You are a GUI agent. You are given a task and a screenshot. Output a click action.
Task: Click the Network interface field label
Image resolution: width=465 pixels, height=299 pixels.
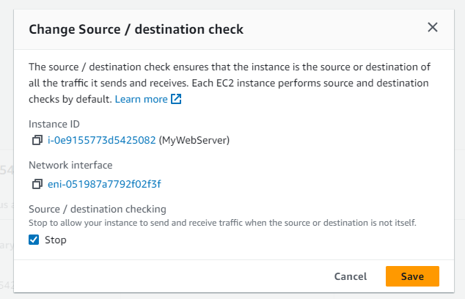(x=70, y=166)
